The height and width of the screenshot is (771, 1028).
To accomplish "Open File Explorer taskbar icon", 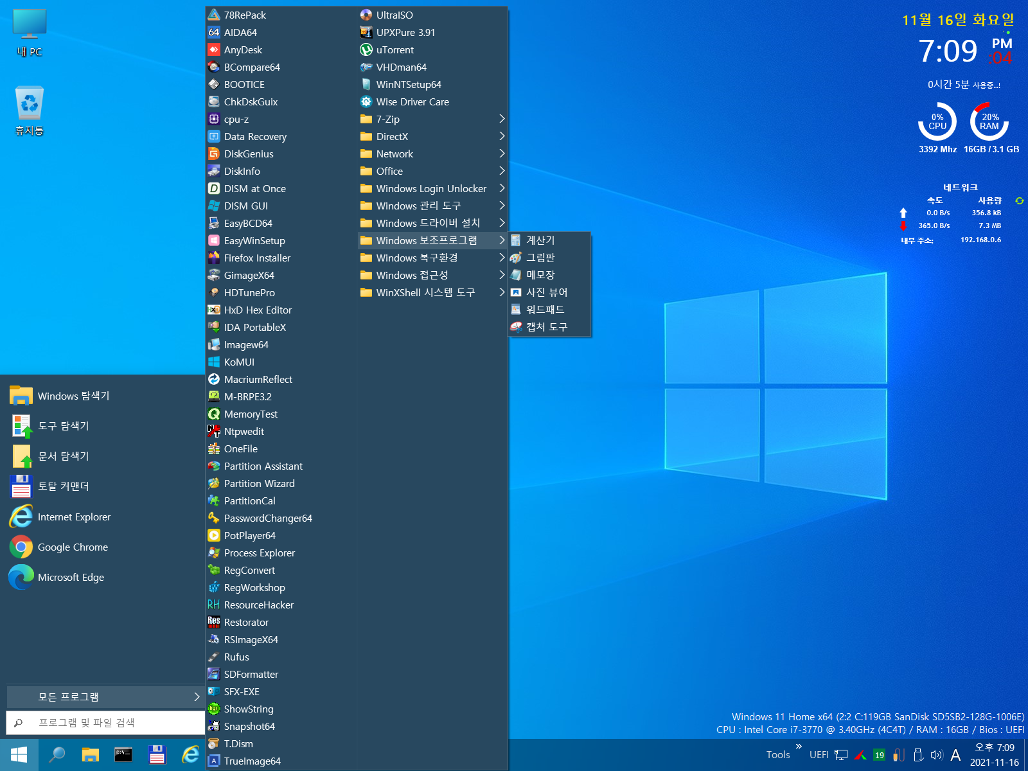I will pyautogui.click(x=91, y=755).
